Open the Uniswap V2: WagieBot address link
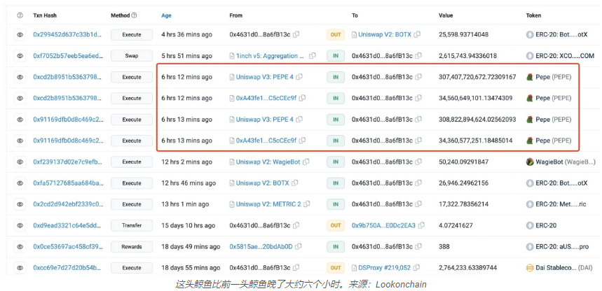The image size is (602, 291). coord(268,162)
